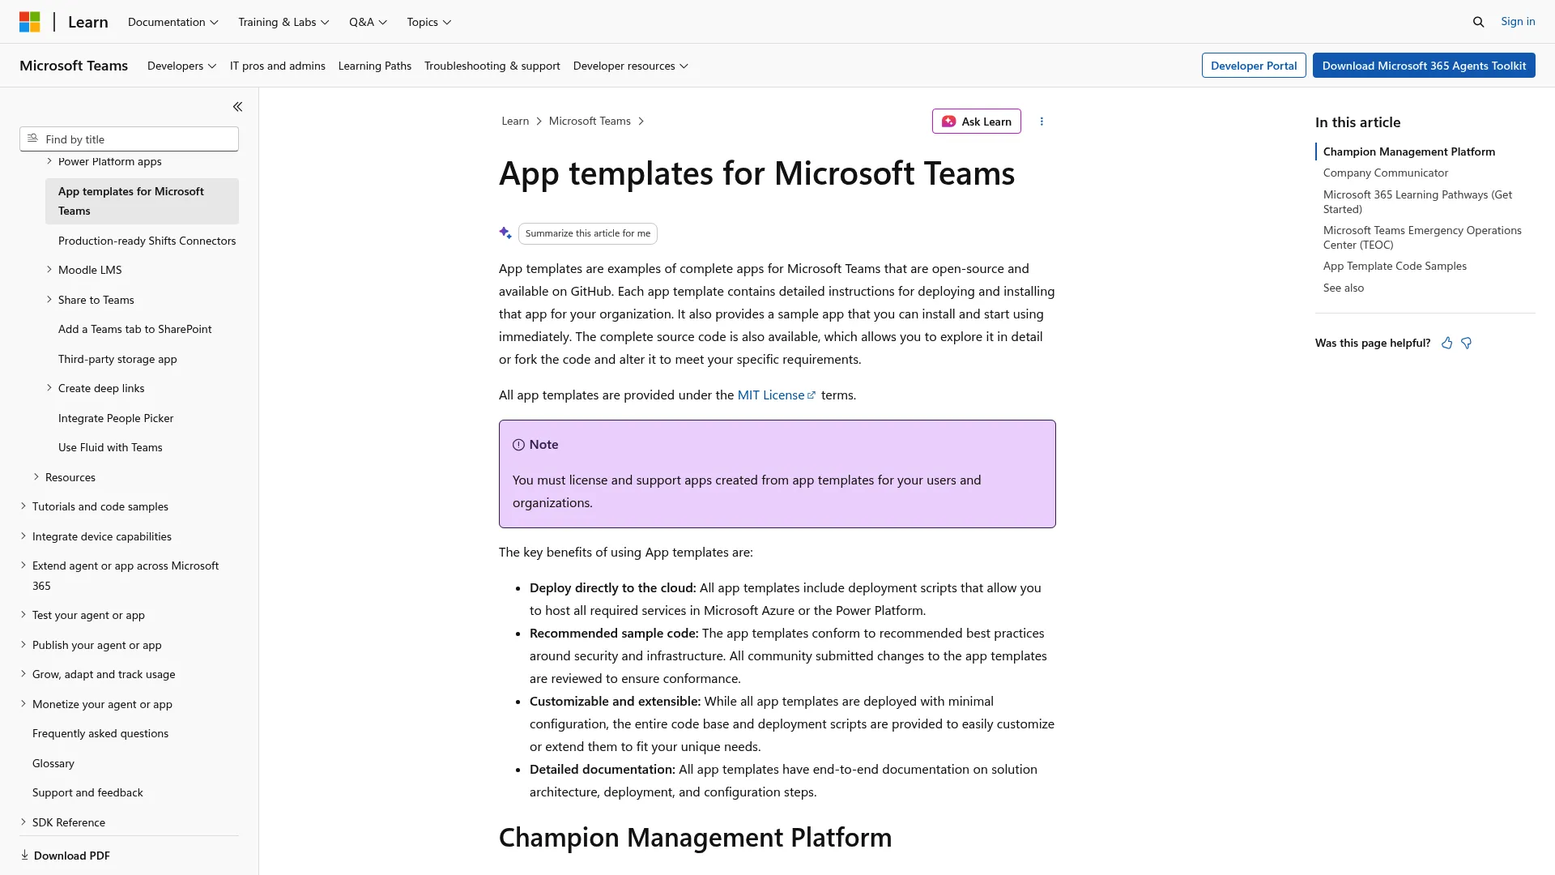The height and width of the screenshot is (875, 1555).
Task: Open the search magnifier icon
Action: coord(1478,22)
